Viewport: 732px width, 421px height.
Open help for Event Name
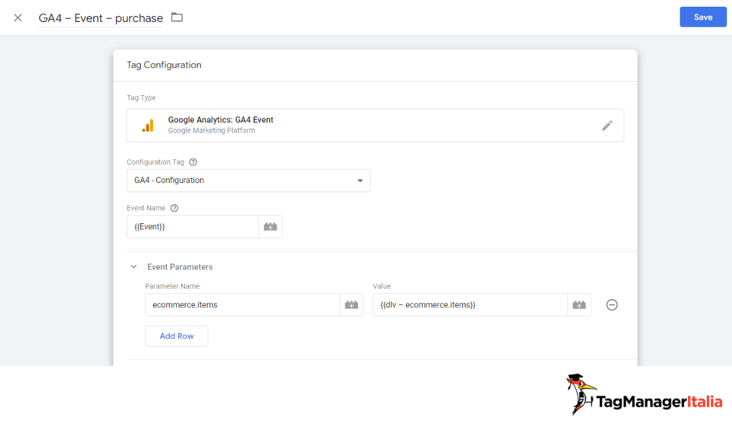pos(174,208)
